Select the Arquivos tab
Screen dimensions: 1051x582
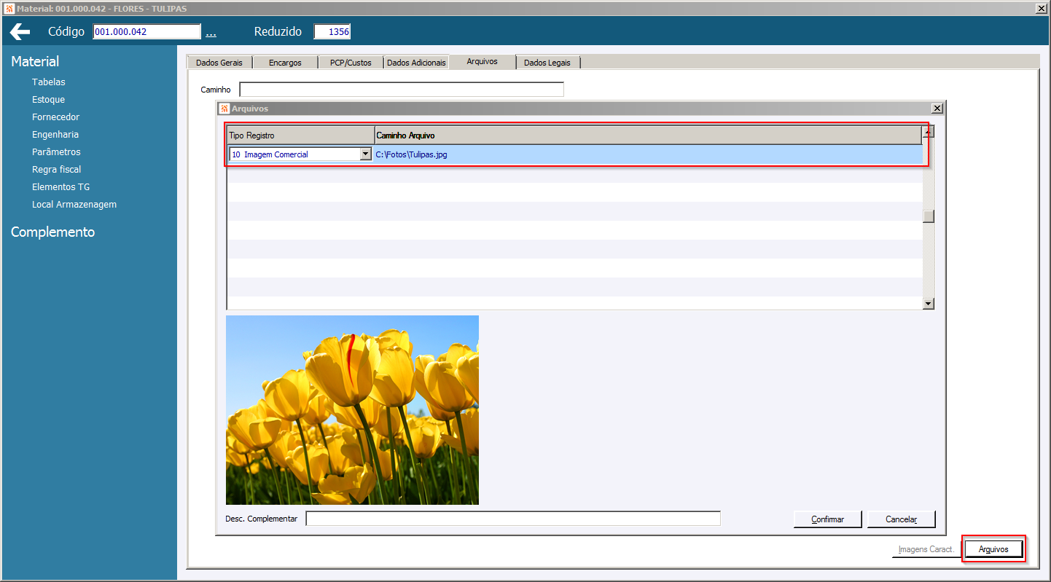(482, 62)
